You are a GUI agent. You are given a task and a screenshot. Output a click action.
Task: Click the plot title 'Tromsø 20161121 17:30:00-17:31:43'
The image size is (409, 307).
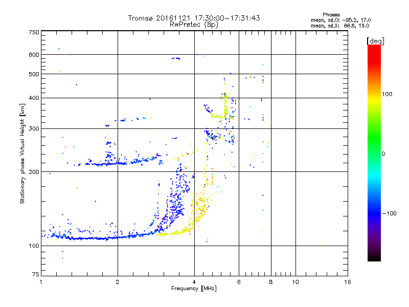(x=194, y=18)
